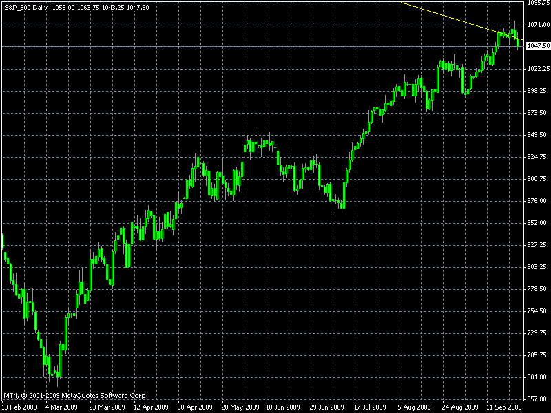Select the 1047.50 current price label
The height and width of the screenshot is (413, 551).
click(537, 46)
